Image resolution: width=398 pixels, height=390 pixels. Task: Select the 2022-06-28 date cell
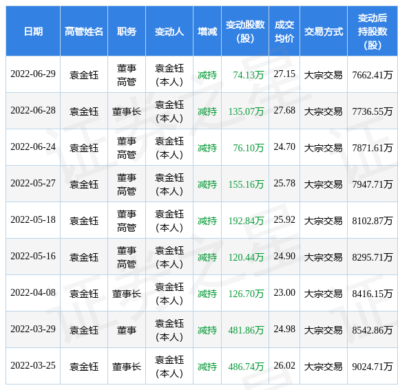[x=33, y=111]
